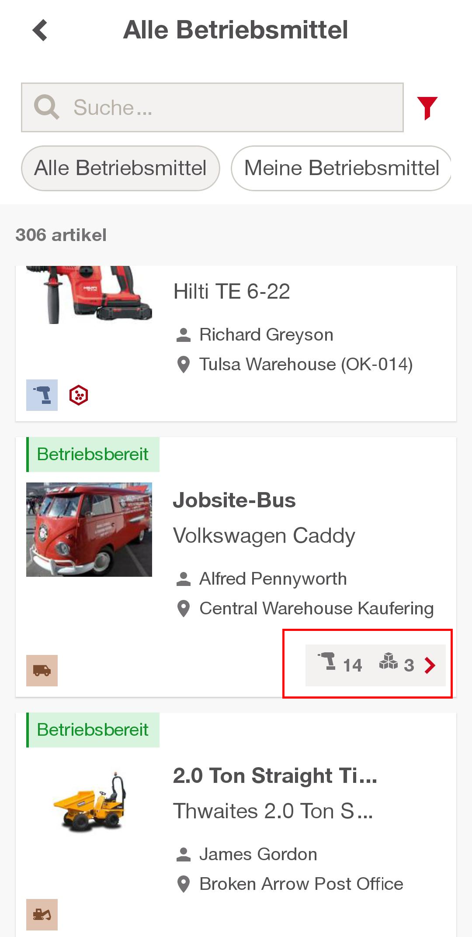
Task: Tap Central Warehouse Kaufering location
Action: pyautogui.click(x=316, y=609)
